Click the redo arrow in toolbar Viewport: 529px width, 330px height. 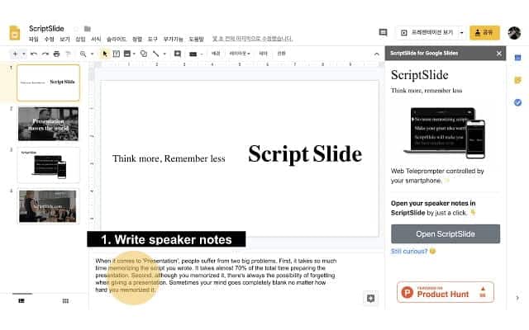point(45,54)
